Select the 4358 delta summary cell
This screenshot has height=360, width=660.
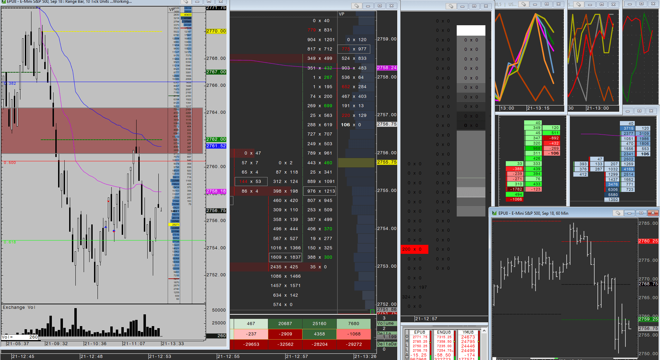tap(319, 334)
